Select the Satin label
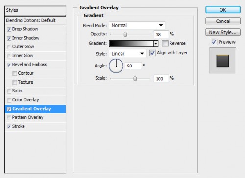 pos(17,91)
